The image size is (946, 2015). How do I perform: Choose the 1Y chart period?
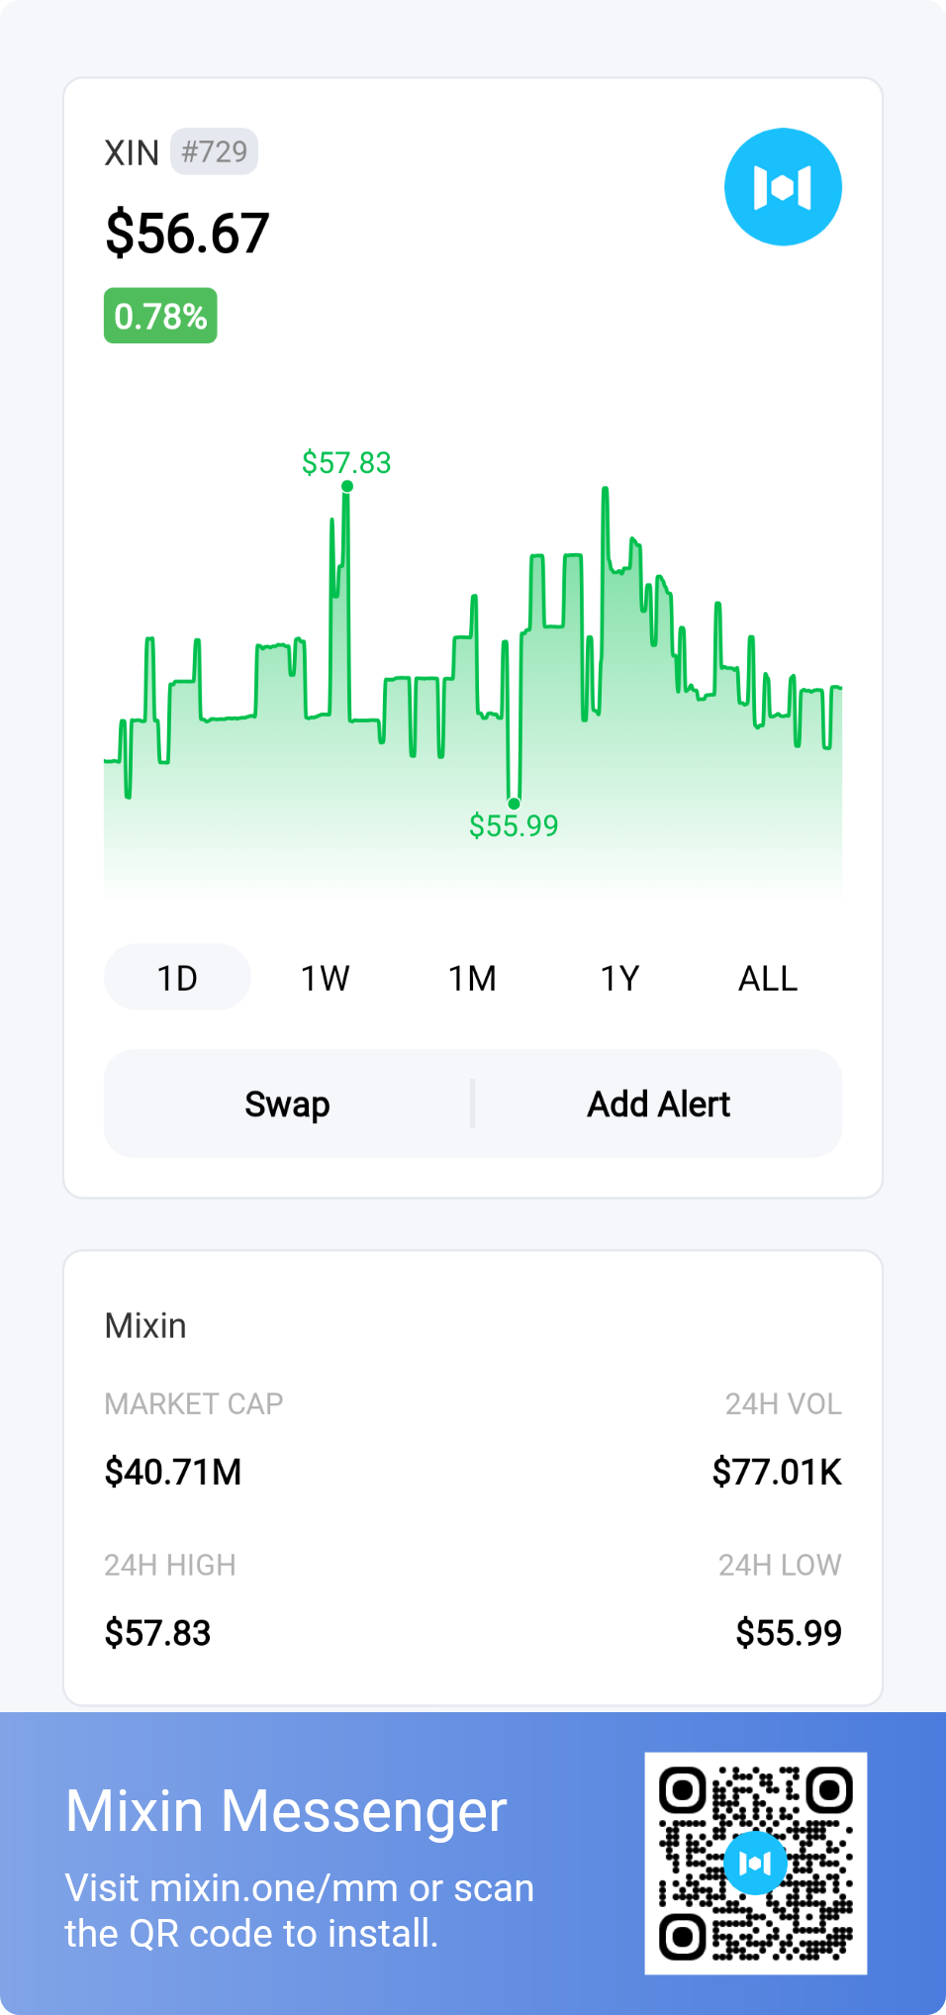619,978
